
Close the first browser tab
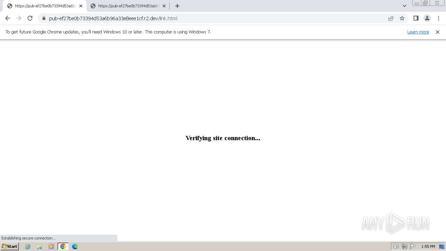81,6
